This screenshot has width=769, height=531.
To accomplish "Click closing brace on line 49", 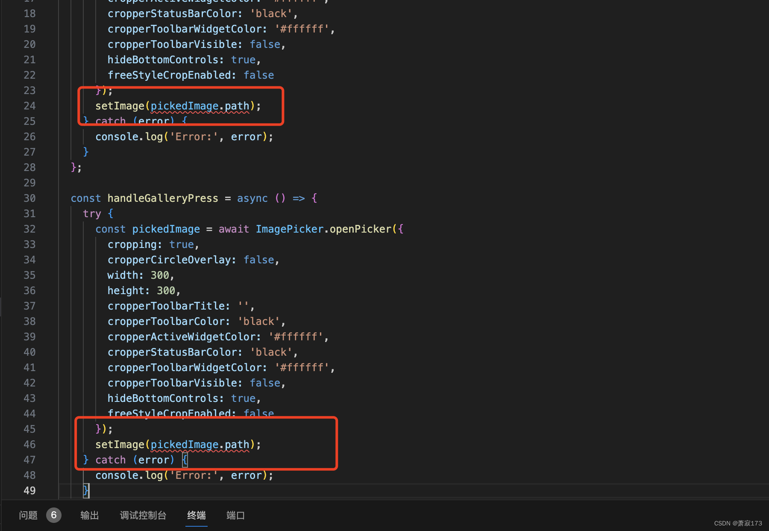I will (x=86, y=491).
